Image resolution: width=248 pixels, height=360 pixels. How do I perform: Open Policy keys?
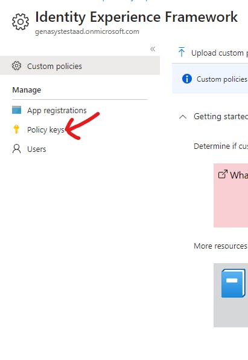click(46, 129)
